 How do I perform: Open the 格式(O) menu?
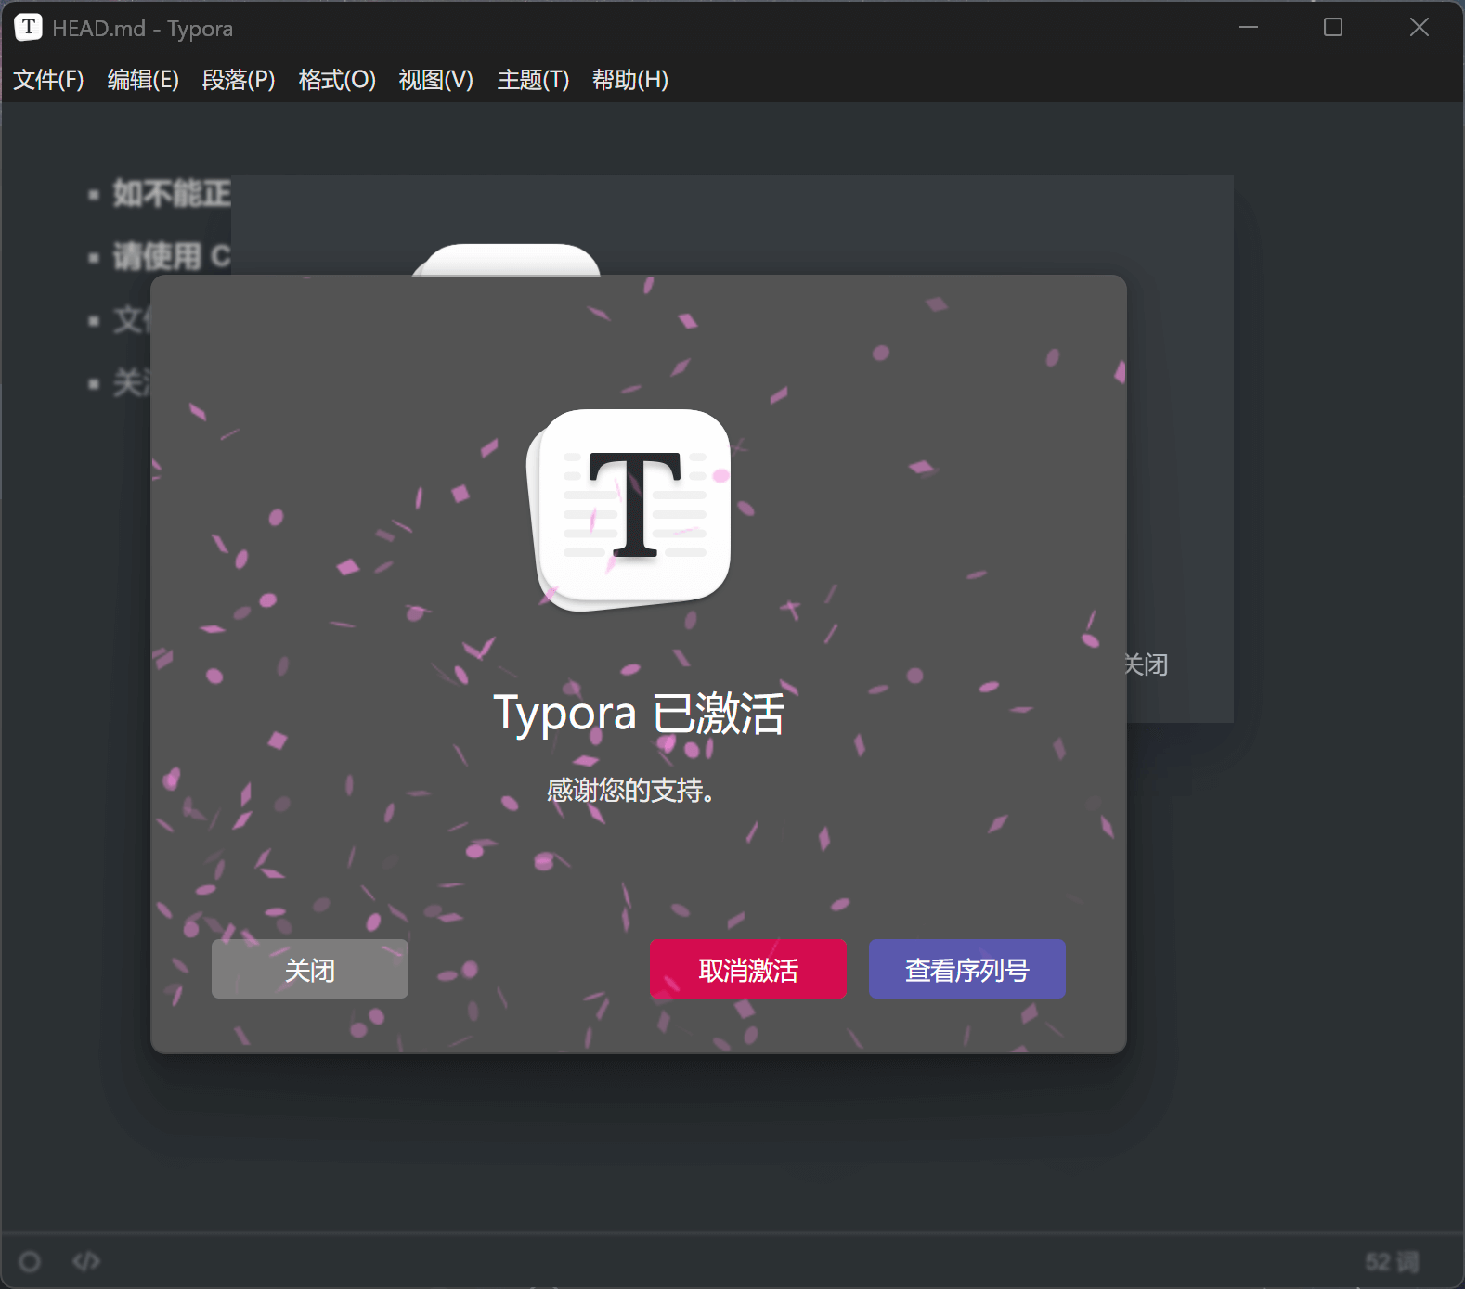coord(337,80)
